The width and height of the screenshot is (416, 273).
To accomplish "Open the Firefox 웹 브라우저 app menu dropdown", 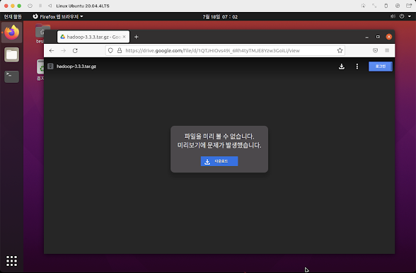I will [58, 17].
